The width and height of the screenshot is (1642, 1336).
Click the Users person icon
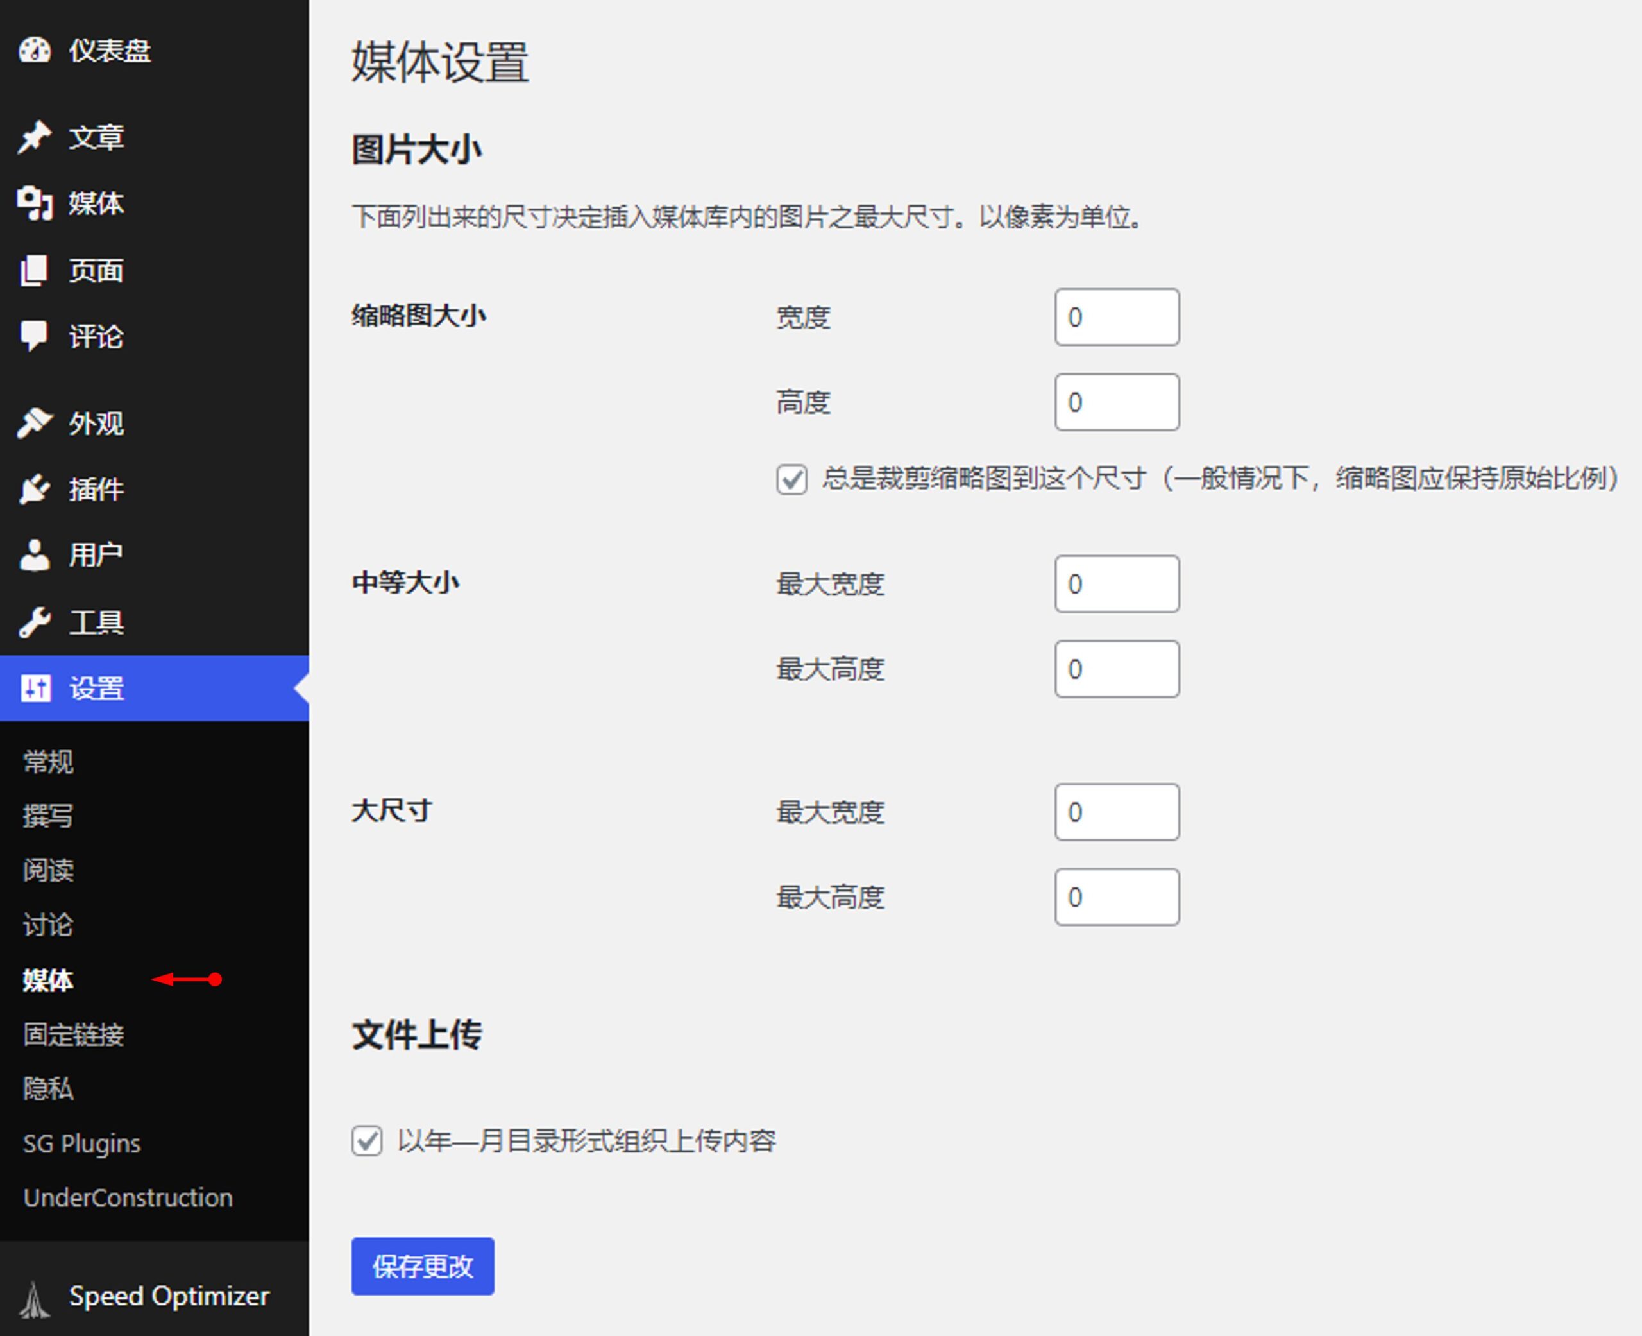35,555
